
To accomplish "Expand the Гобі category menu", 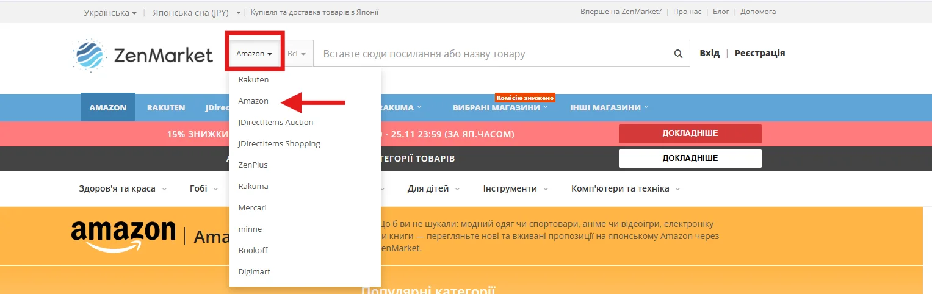I will tap(204, 188).
